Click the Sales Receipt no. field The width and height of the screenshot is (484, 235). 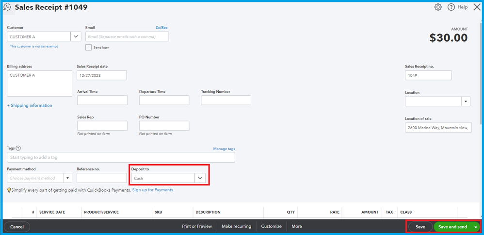[x=428, y=75]
